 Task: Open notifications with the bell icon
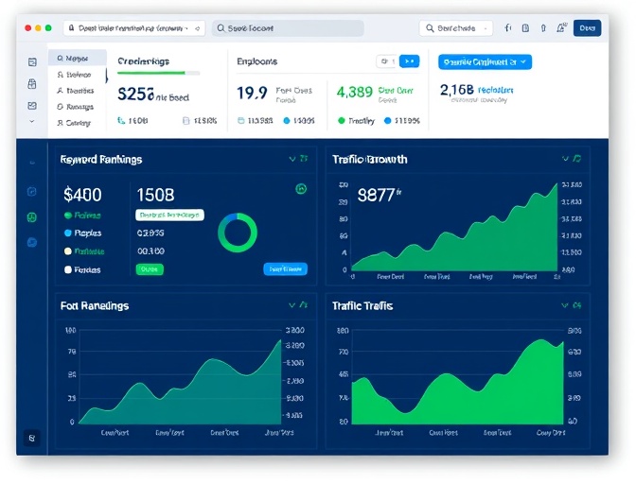pos(561,28)
